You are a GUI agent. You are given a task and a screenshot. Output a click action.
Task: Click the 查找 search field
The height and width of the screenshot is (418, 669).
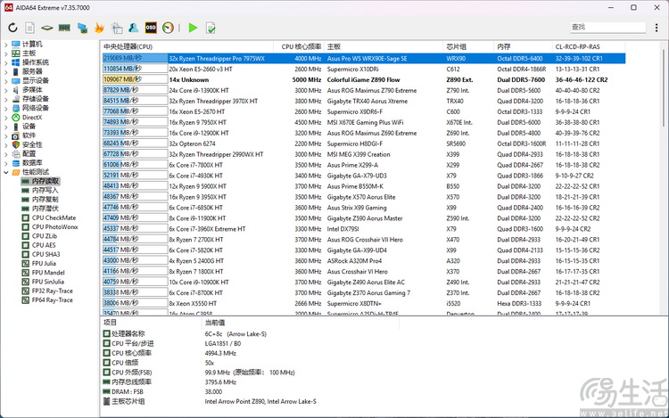pyautogui.click(x=608, y=28)
